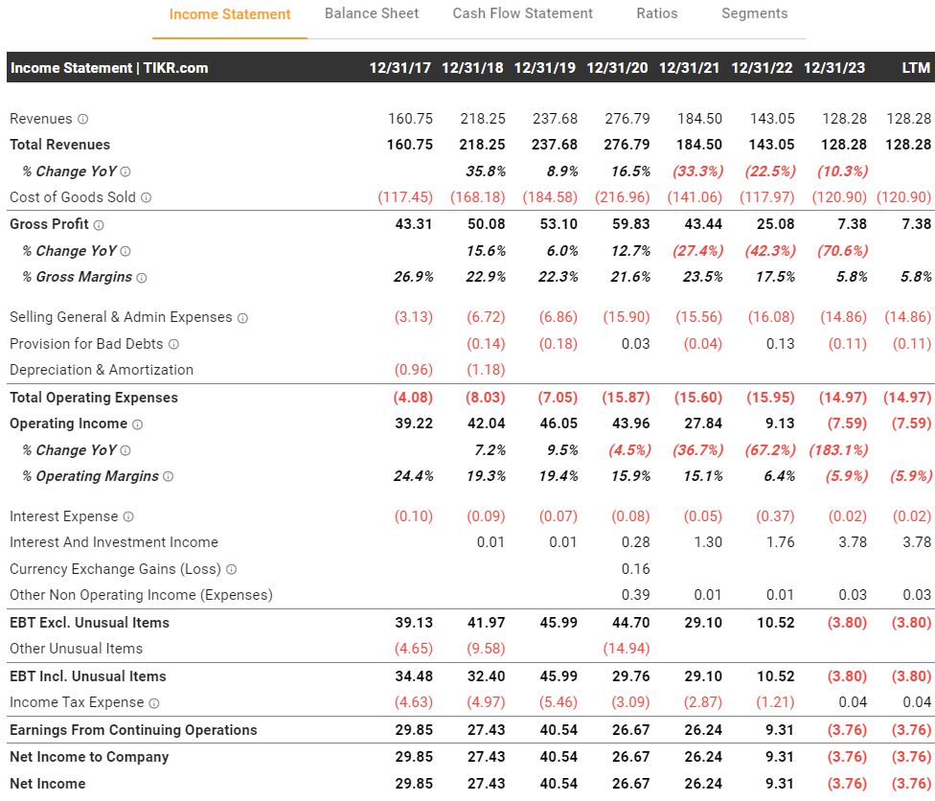935x801 pixels.
Task: View the Segments tab
Action: [x=754, y=13]
